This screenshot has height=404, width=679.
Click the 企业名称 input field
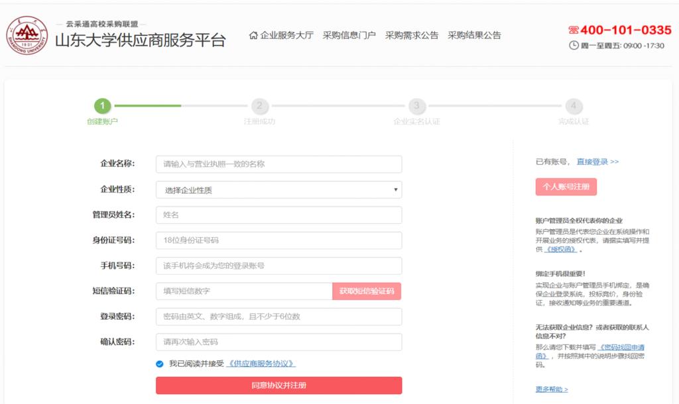[279, 164]
